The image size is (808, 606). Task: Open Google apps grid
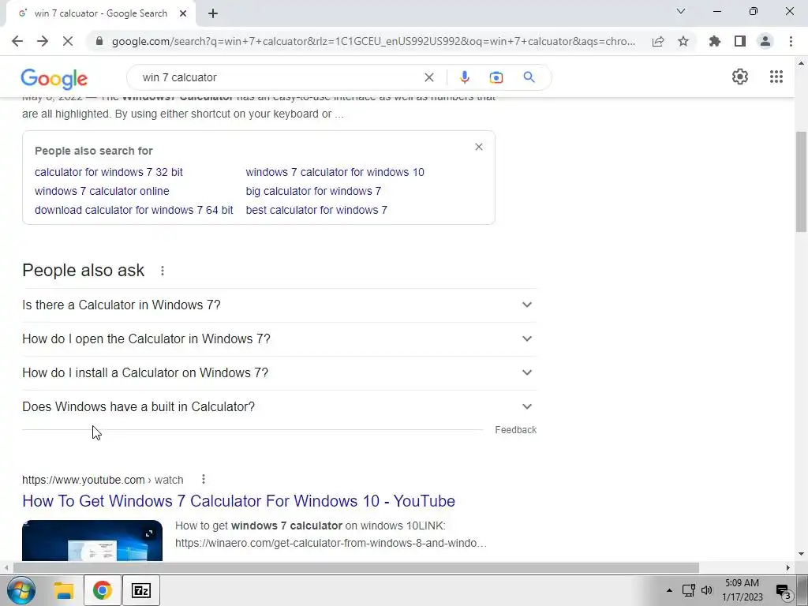776,77
